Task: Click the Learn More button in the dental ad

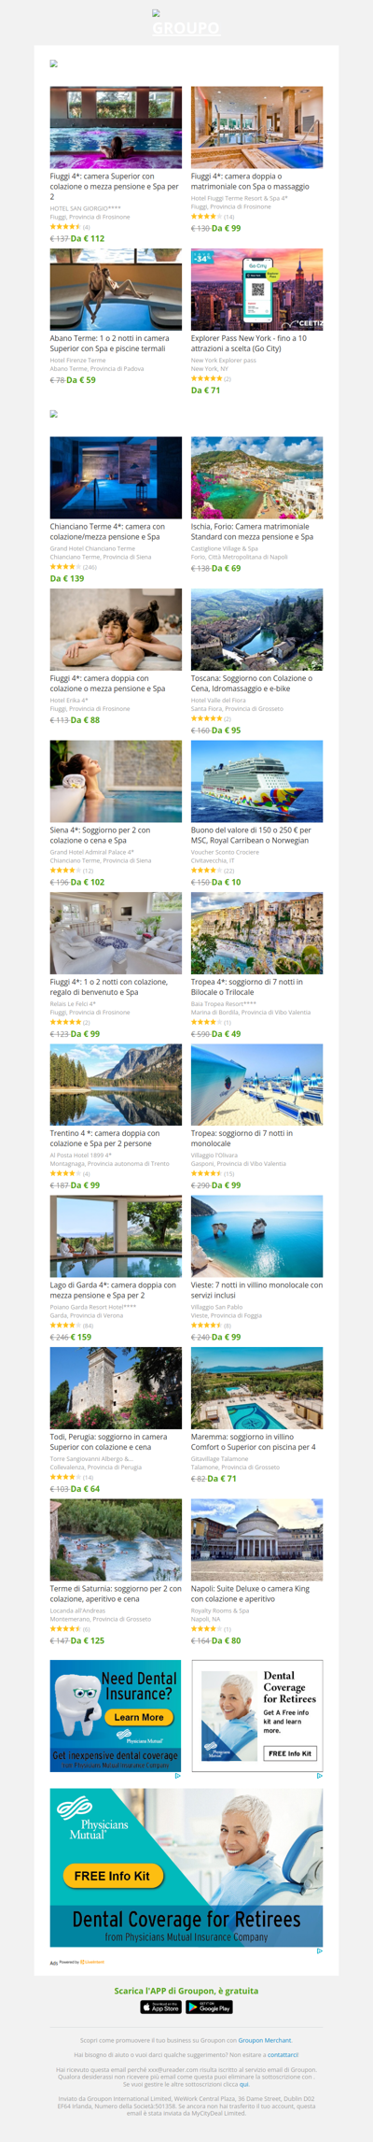Action: tap(139, 1717)
